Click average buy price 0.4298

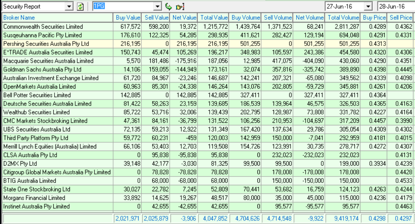click(377, 218)
